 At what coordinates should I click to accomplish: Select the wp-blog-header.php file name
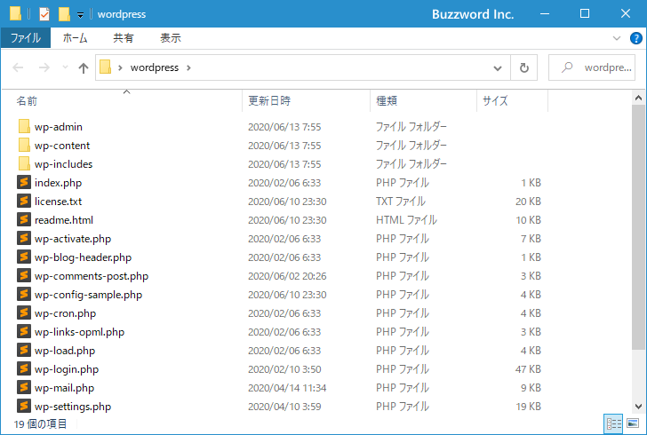(83, 257)
